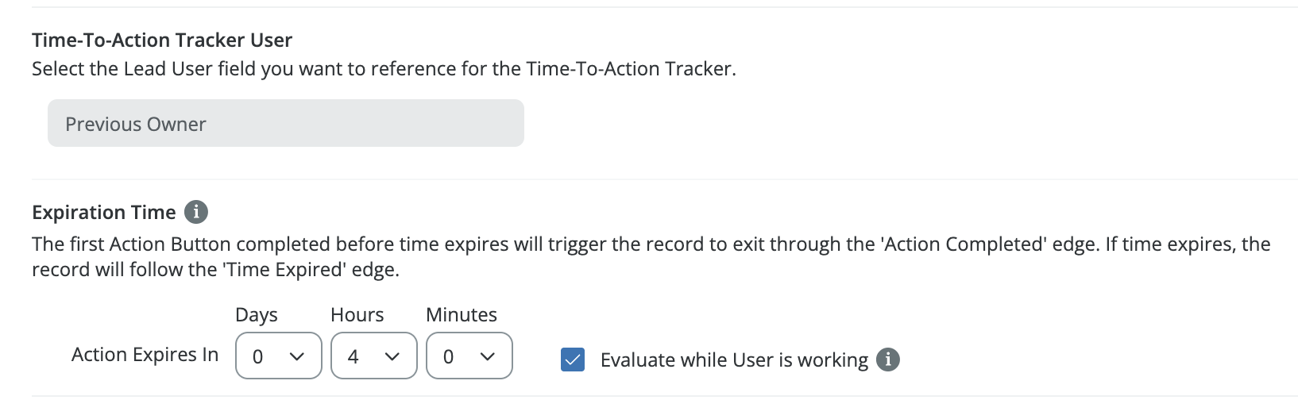Click the value 4 in Hours selector
Viewport: 1298px width, 400px height.
[x=353, y=357]
